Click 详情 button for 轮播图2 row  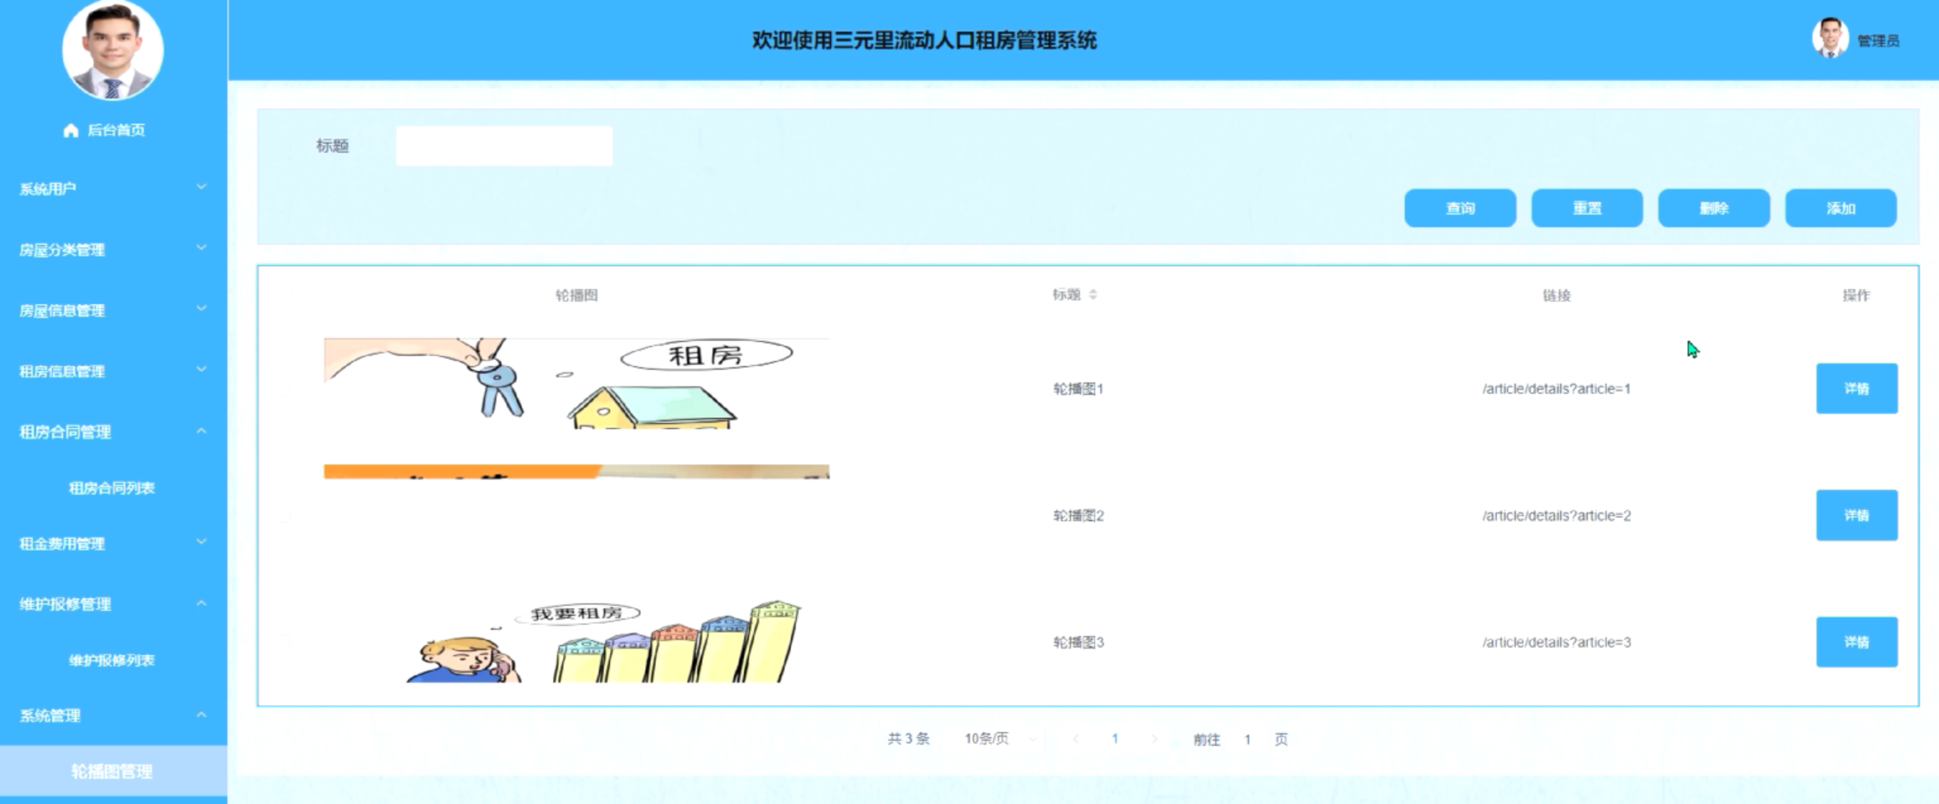click(x=1856, y=515)
